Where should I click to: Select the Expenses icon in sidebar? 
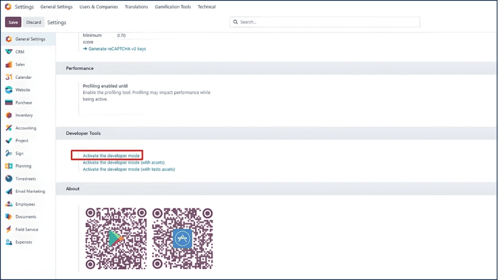point(9,242)
